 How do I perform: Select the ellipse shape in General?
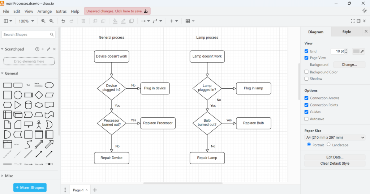(49, 85)
